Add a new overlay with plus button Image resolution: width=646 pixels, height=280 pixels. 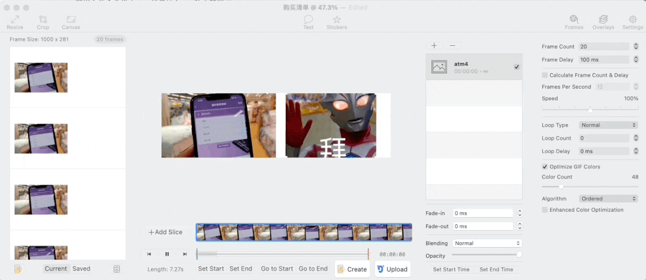click(x=434, y=46)
